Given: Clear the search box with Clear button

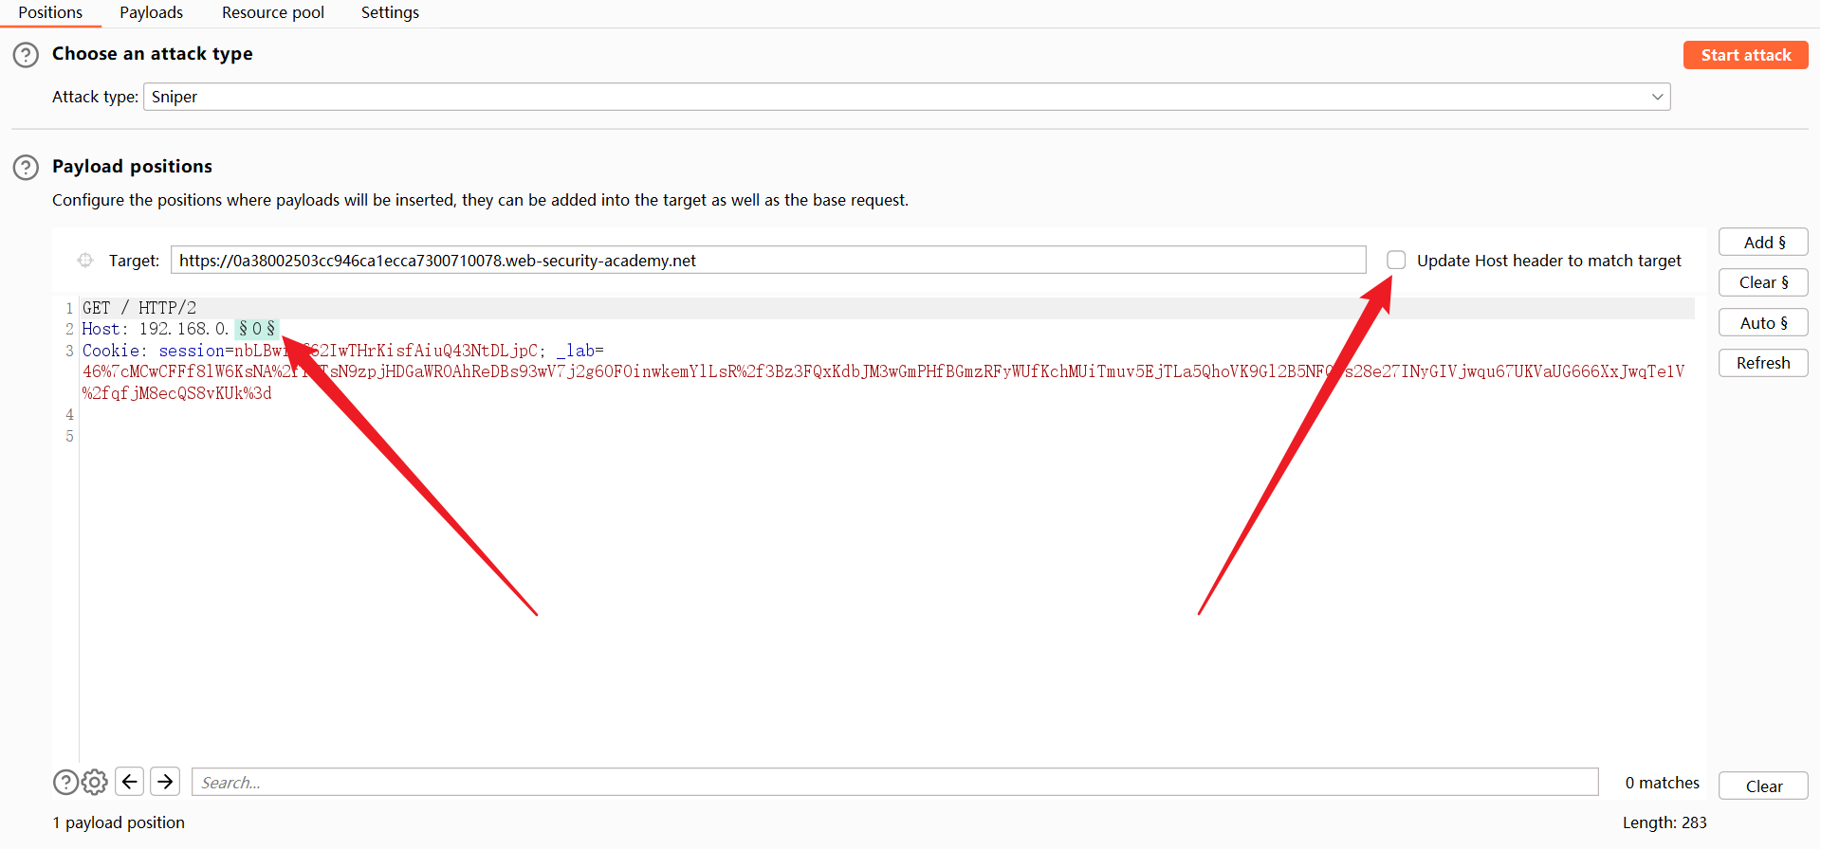Looking at the screenshot, I should (x=1763, y=786).
